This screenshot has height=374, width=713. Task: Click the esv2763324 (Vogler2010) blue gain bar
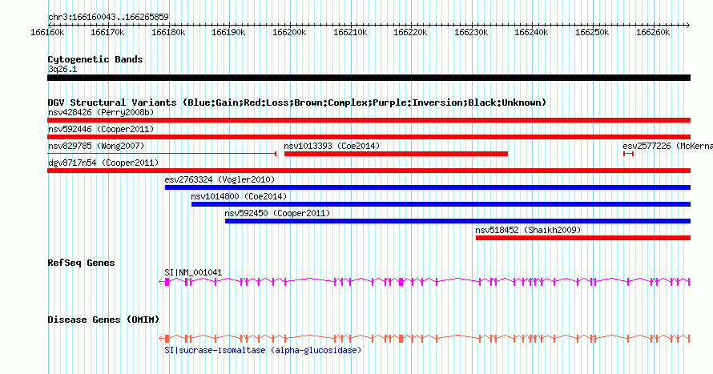pos(428,187)
